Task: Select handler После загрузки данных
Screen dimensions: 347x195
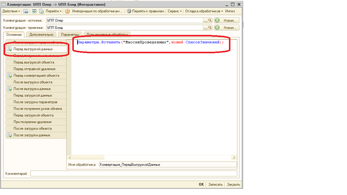Action: pos(36,135)
